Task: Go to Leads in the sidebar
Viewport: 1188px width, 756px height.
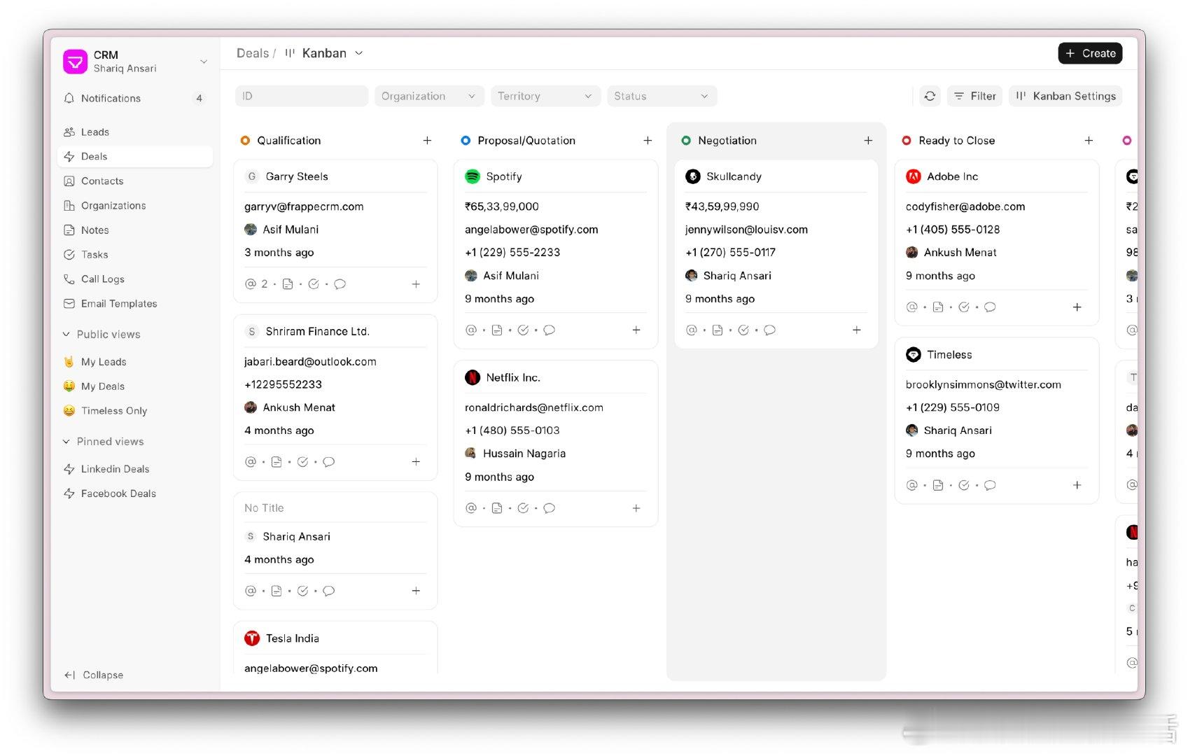Action: click(134, 132)
